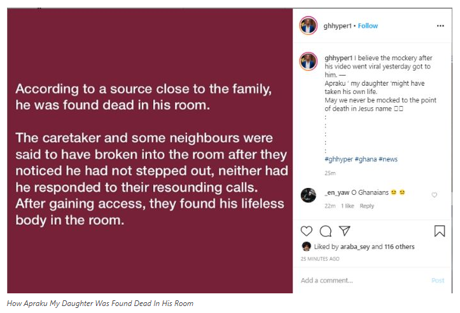Click the small avatar next to Liked by

pyautogui.click(x=306, y=246)
